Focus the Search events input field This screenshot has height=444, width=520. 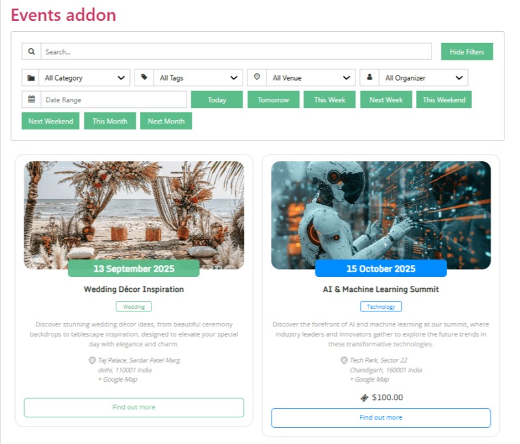pyautogui.click(x=236, y=52)
